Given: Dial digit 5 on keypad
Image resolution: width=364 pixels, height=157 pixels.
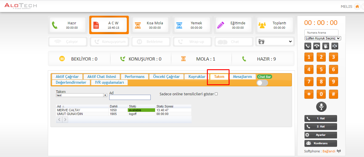Looking at the screenshot, I should pos(321,69).
